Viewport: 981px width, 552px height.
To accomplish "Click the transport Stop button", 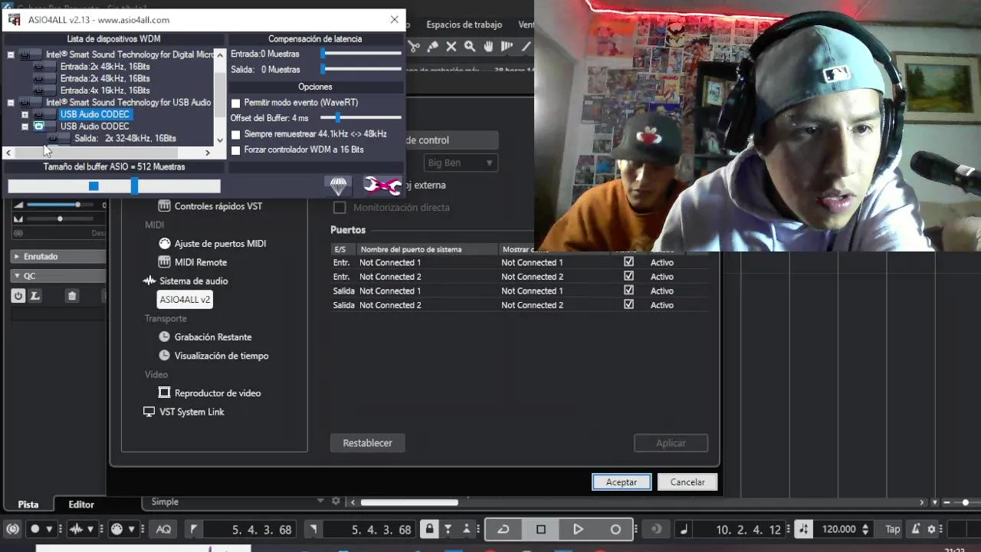I will click(541, 529).
